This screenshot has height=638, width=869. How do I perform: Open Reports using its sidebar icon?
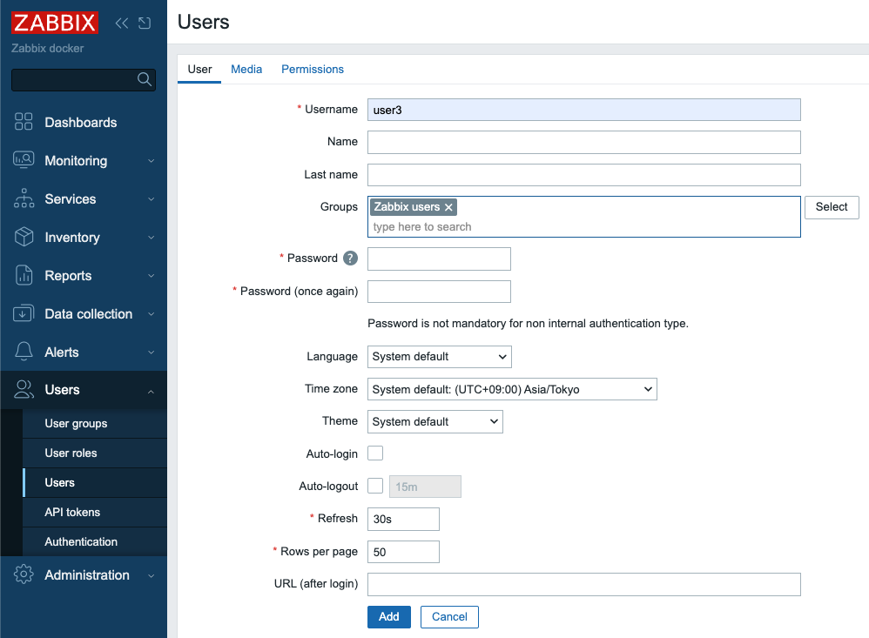tap(24, 275)
